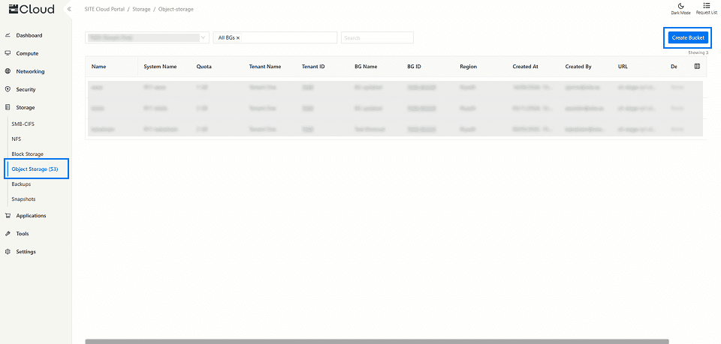Open Dashboard from the sidebar
721x344 pixels.
pyautogui.click(x=29, y=35)
